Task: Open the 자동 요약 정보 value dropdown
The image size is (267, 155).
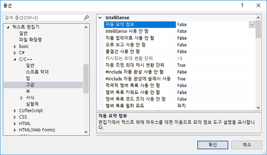Action: click(x=252, y=25)
